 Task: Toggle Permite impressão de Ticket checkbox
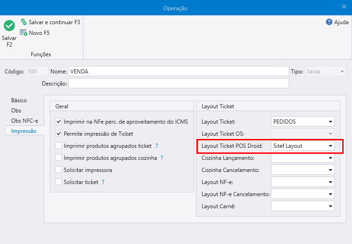coord(59,133)
